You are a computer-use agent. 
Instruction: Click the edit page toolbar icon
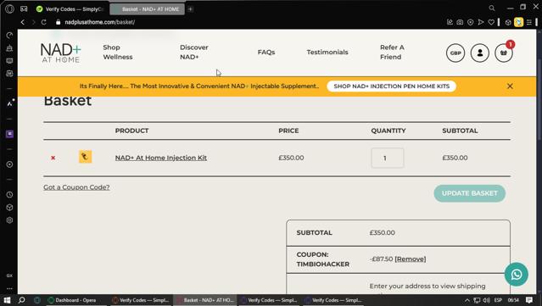450,22
